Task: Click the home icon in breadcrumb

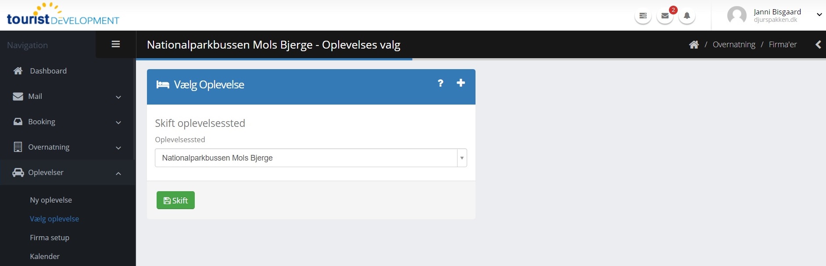Action: click(x=694, y=45)
